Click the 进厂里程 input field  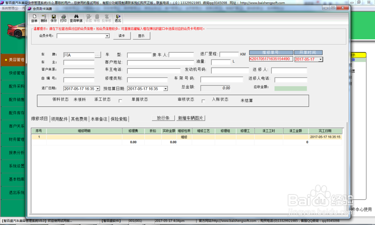(229, 54)
